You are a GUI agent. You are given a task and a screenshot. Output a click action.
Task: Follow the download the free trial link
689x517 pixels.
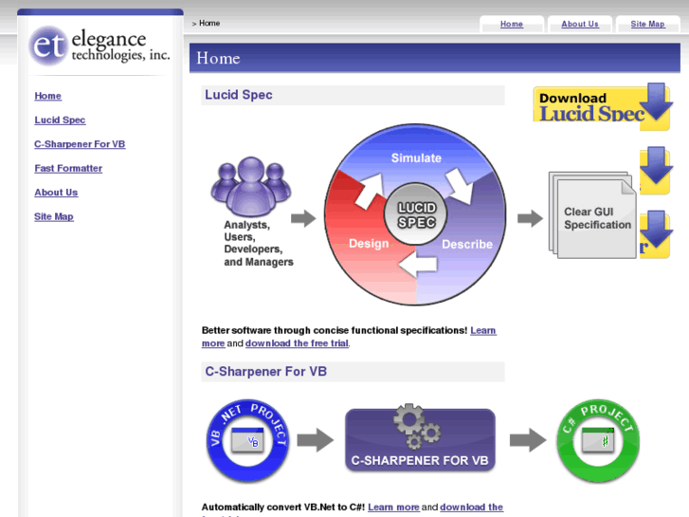(x=297, y=343)
